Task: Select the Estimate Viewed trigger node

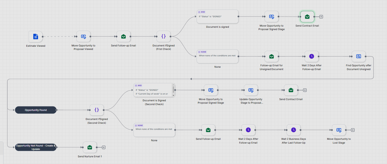Action: [36, 36]
